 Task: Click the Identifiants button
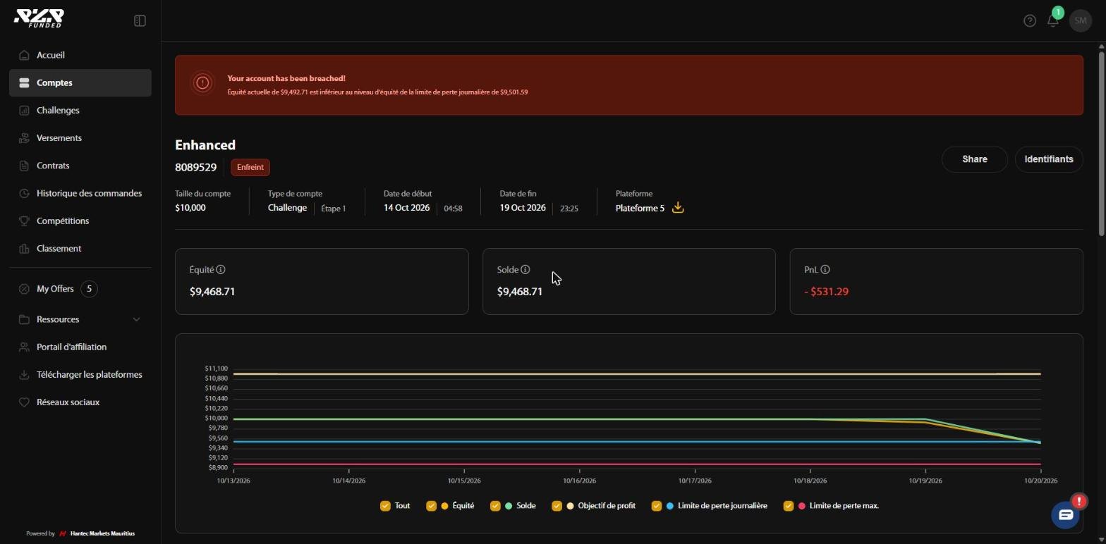[1048, 159]
